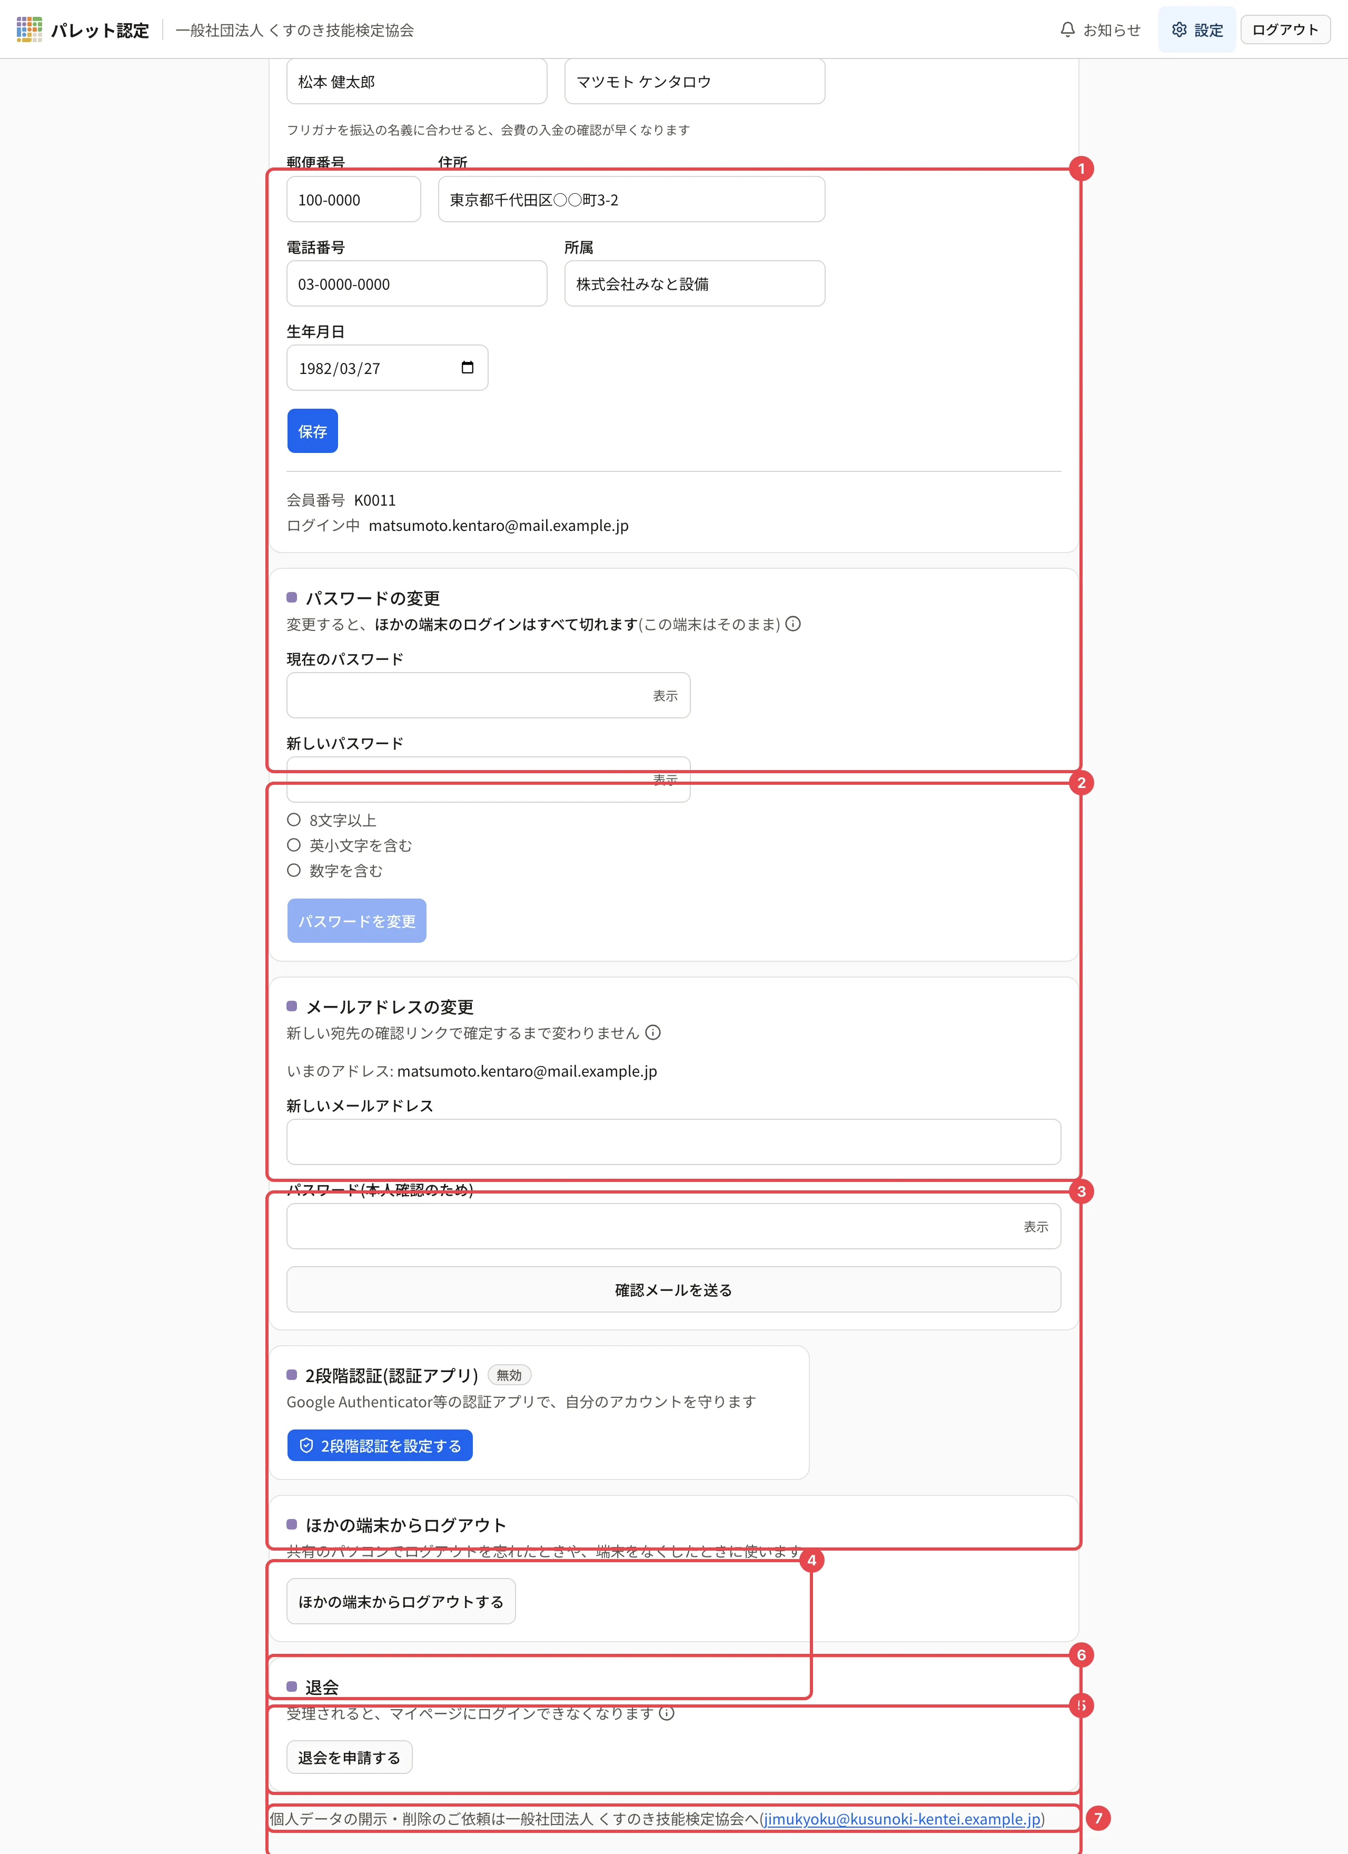
Task: Open the jimukyoku@kusunoki-kentei.example.jp email link
Action: (901, 1819)
